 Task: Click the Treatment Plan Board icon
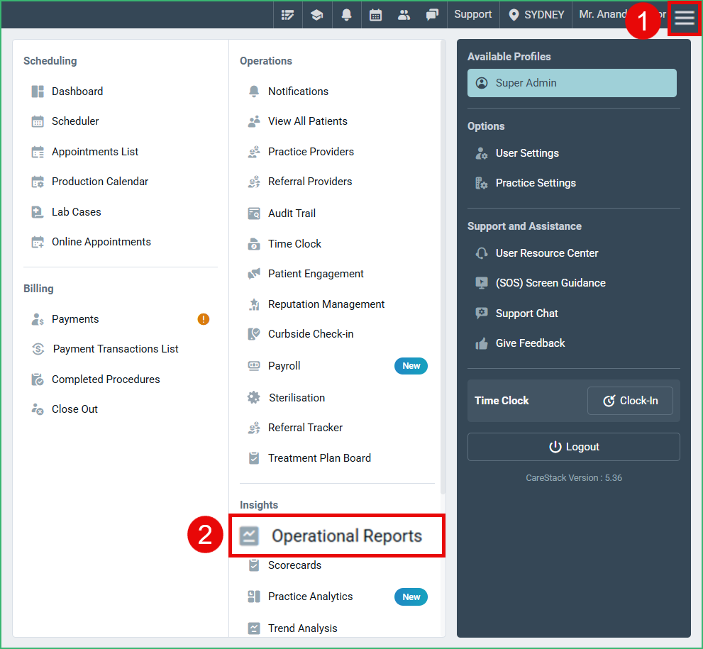point(254,458)
